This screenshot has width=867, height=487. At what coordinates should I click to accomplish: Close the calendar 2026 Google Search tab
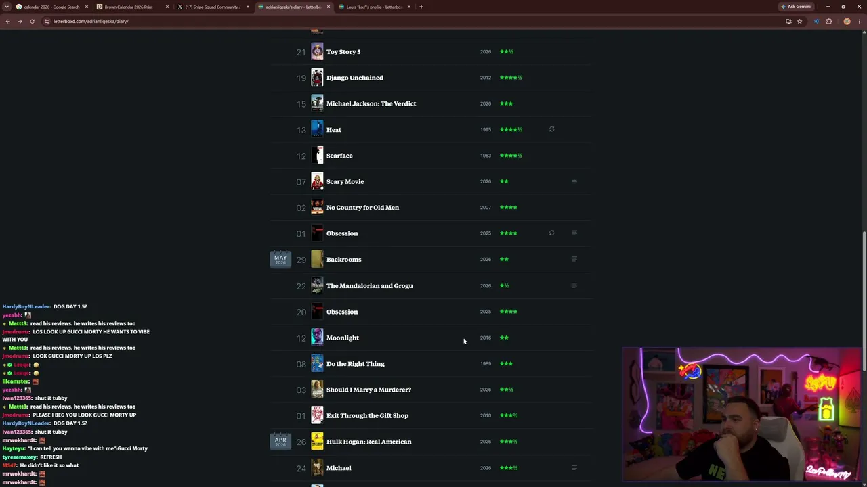87,7
